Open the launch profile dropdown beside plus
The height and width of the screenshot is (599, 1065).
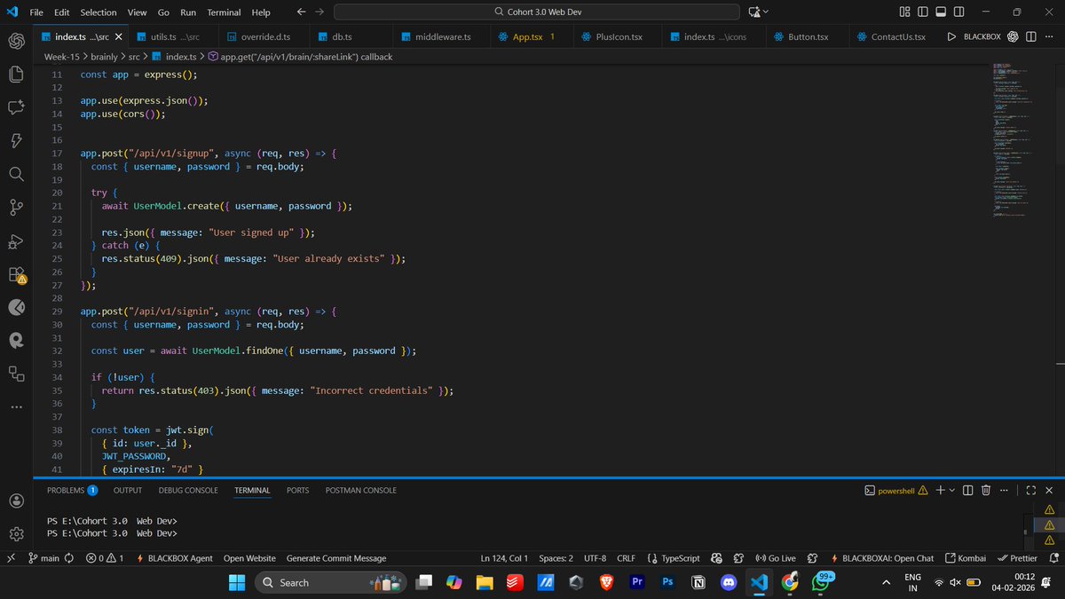(952, 490)
